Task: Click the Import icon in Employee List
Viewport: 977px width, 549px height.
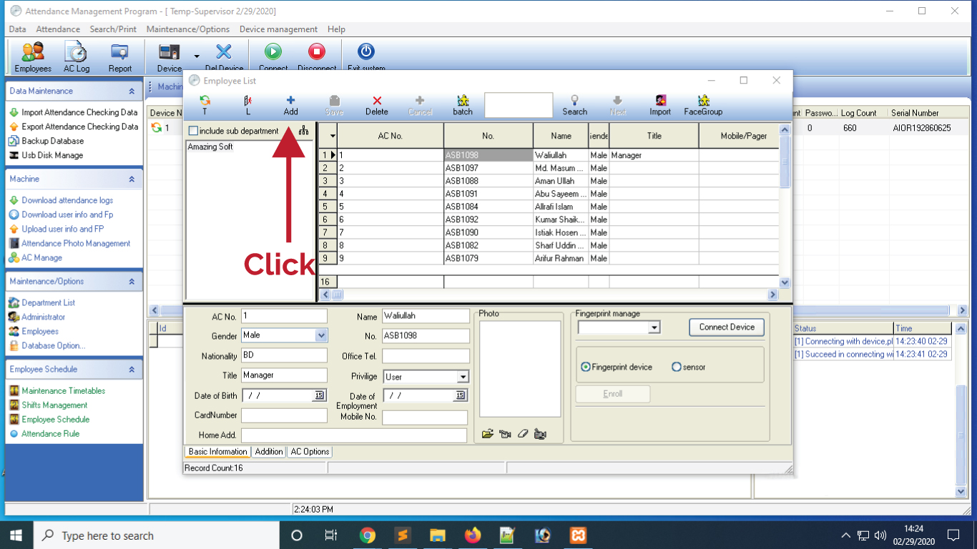Action: [x=660, y=101]
